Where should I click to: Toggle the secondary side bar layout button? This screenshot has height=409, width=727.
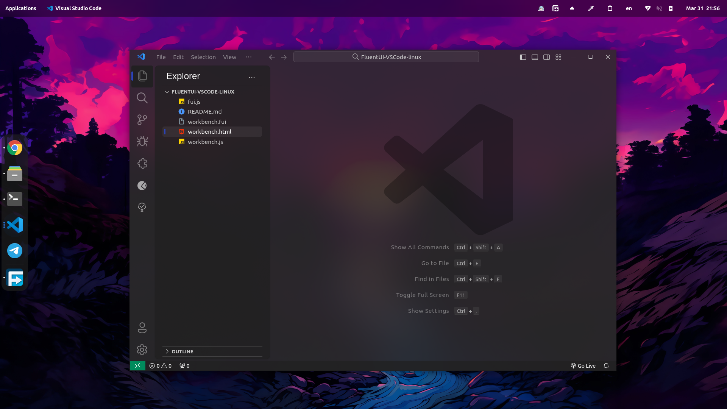point(546,57)
